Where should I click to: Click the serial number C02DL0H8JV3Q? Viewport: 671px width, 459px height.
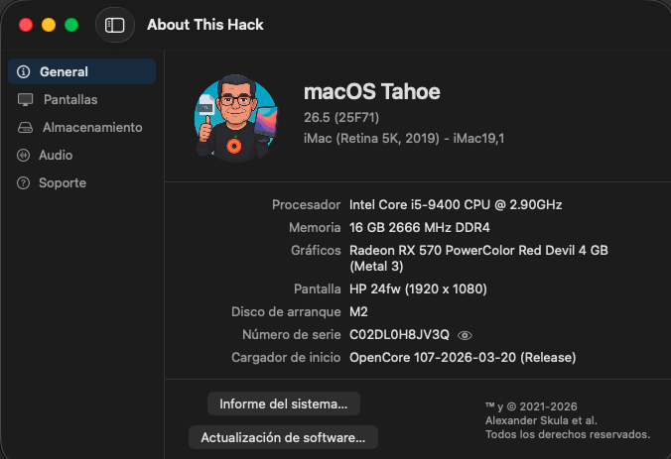[x=399, y=335]
